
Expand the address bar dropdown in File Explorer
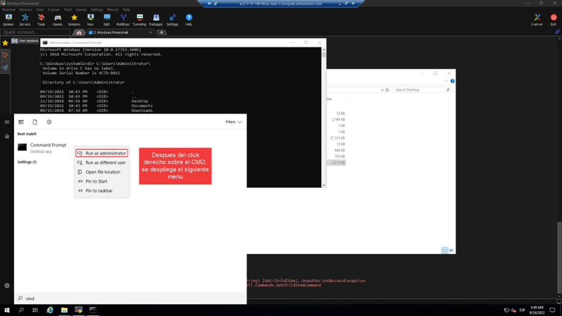(x=382, y=90)
